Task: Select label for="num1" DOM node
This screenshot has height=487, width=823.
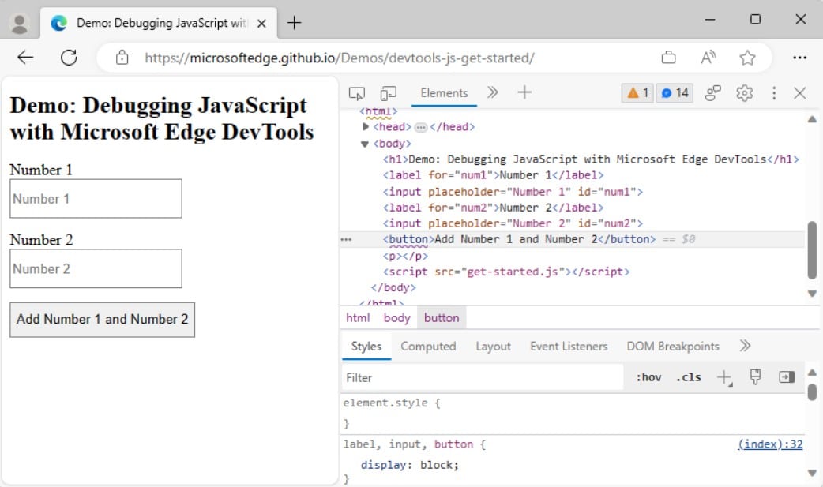Action: (x=493, y=174)
